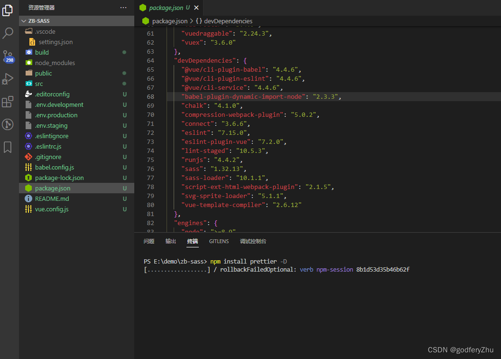Click "compression-webpack-plugin" key on line 70
Viewport: 501px width, 359px height.
(x=232, y=115)
